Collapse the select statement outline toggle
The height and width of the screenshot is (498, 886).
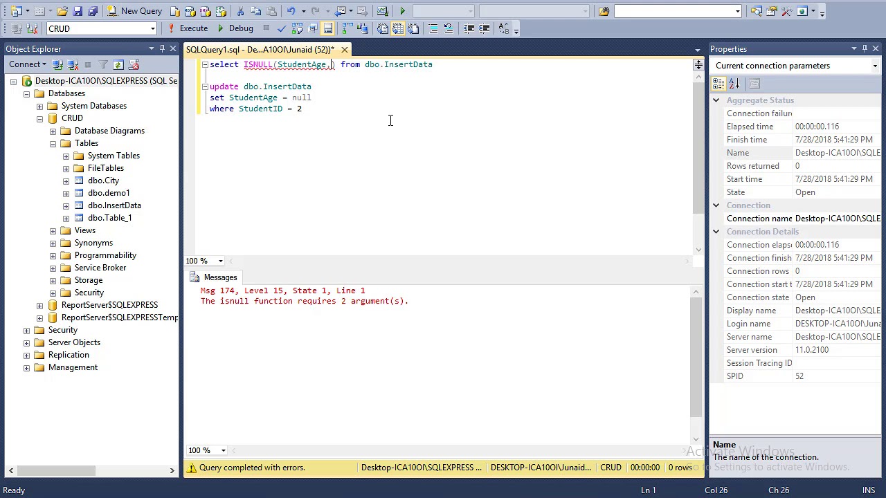point(204,64)
